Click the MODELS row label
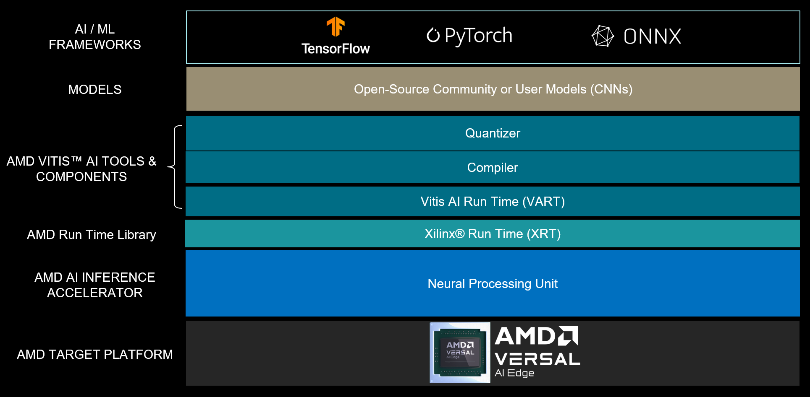Screen dimensions: 810x397 tap(95, 90)
